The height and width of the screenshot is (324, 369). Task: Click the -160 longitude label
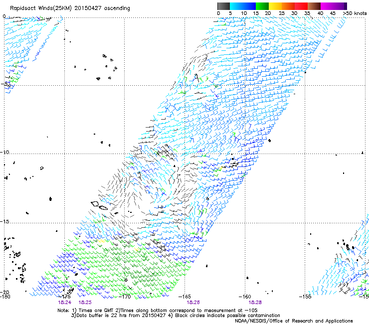[x=245, y=297]
